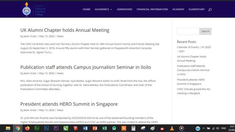The image size is (235, 132).
Task: Open the orange square app in the taskbar
Action: [x=124, y=128]
